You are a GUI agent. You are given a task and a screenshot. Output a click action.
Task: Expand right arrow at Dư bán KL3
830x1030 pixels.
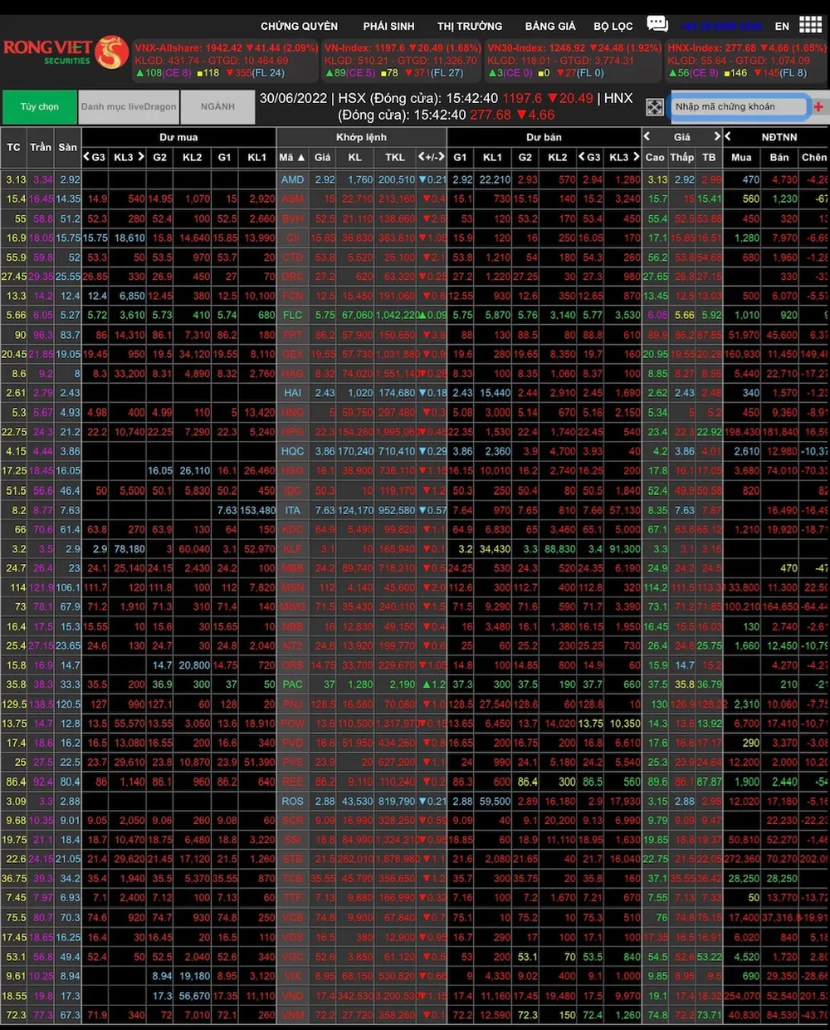pyautogui.click(x=636, y=157)
